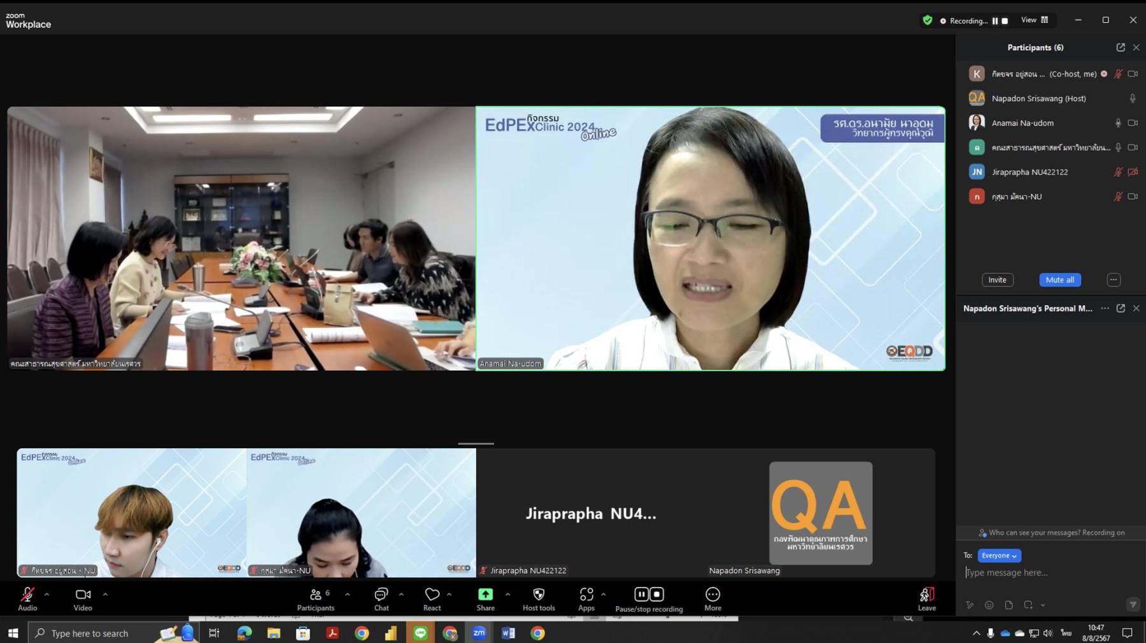The image size is (1146, 643).
Task: Toggle Participants panel from toolbar
Action: 316,598
